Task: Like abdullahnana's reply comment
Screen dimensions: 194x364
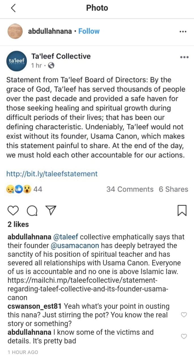Action: [x=184, y=336]
